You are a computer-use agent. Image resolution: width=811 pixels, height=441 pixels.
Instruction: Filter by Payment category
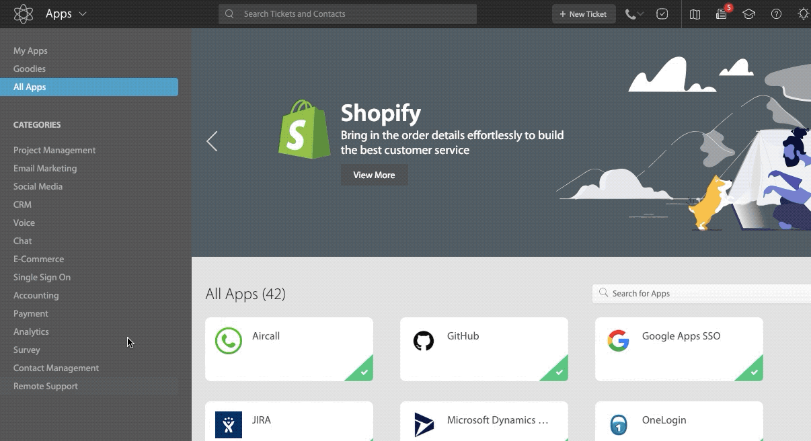click(31, 313)
